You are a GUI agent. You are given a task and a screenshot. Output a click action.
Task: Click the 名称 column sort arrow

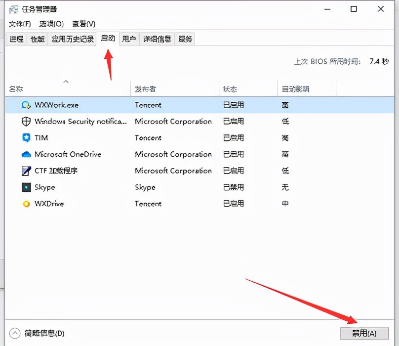coord(66,81)
